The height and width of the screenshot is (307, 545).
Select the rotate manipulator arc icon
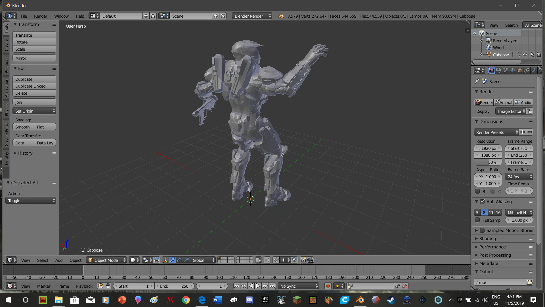tap(179, 260)
